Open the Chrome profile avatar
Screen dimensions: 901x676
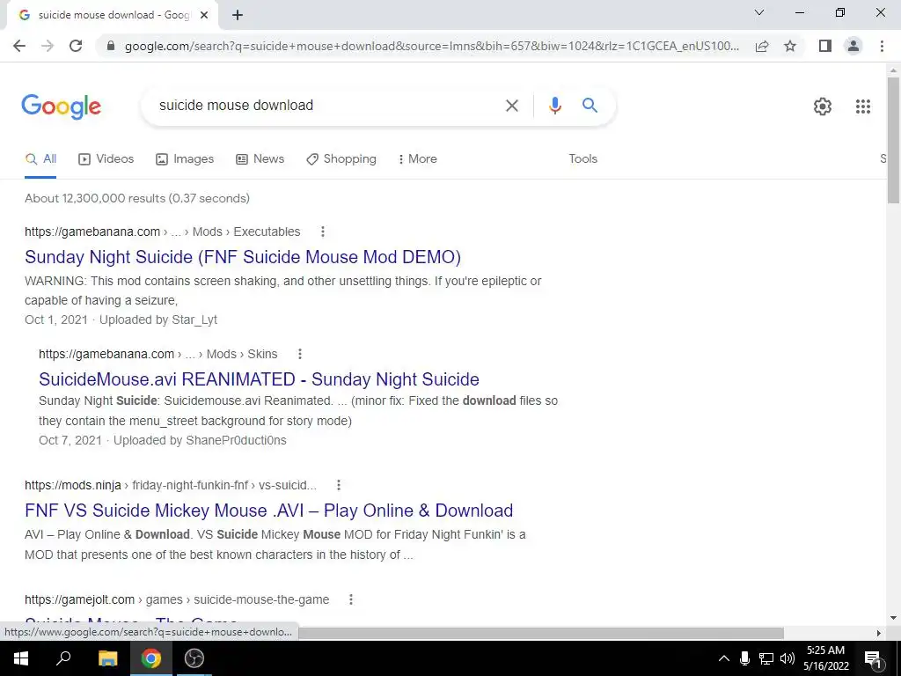pos(853,46)
